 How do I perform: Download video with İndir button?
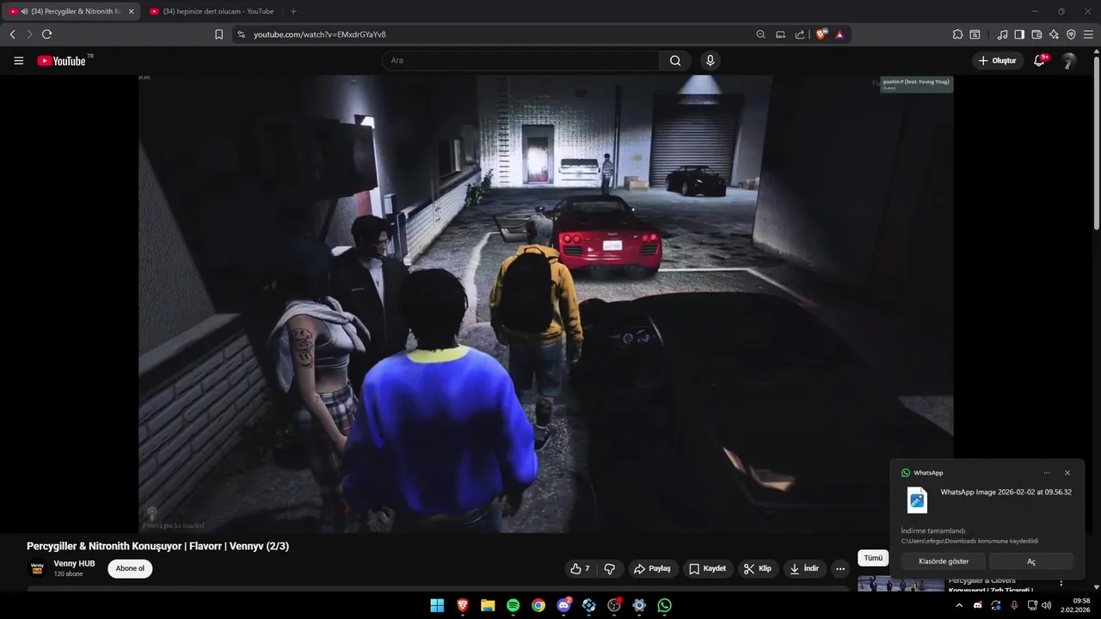tap(804, 568)
